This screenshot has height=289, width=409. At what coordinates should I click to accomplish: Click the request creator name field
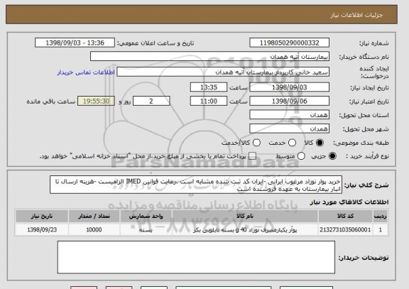[x=223, y=72]
